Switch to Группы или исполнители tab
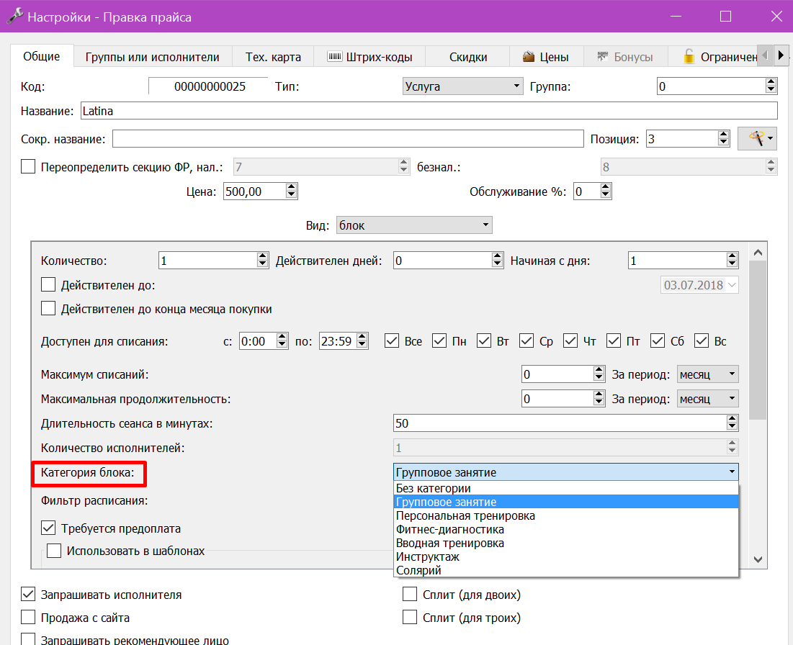This screenshot has height=645, width=793. (x=152, y=57)
